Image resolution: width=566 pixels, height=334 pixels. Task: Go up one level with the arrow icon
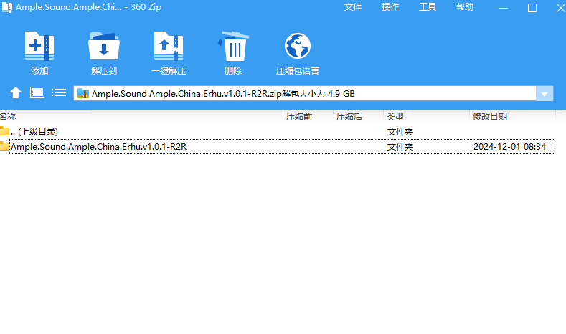click(16, 92)
